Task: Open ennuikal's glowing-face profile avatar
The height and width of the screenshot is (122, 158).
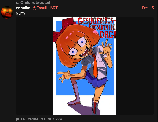Action: [7, 12]
